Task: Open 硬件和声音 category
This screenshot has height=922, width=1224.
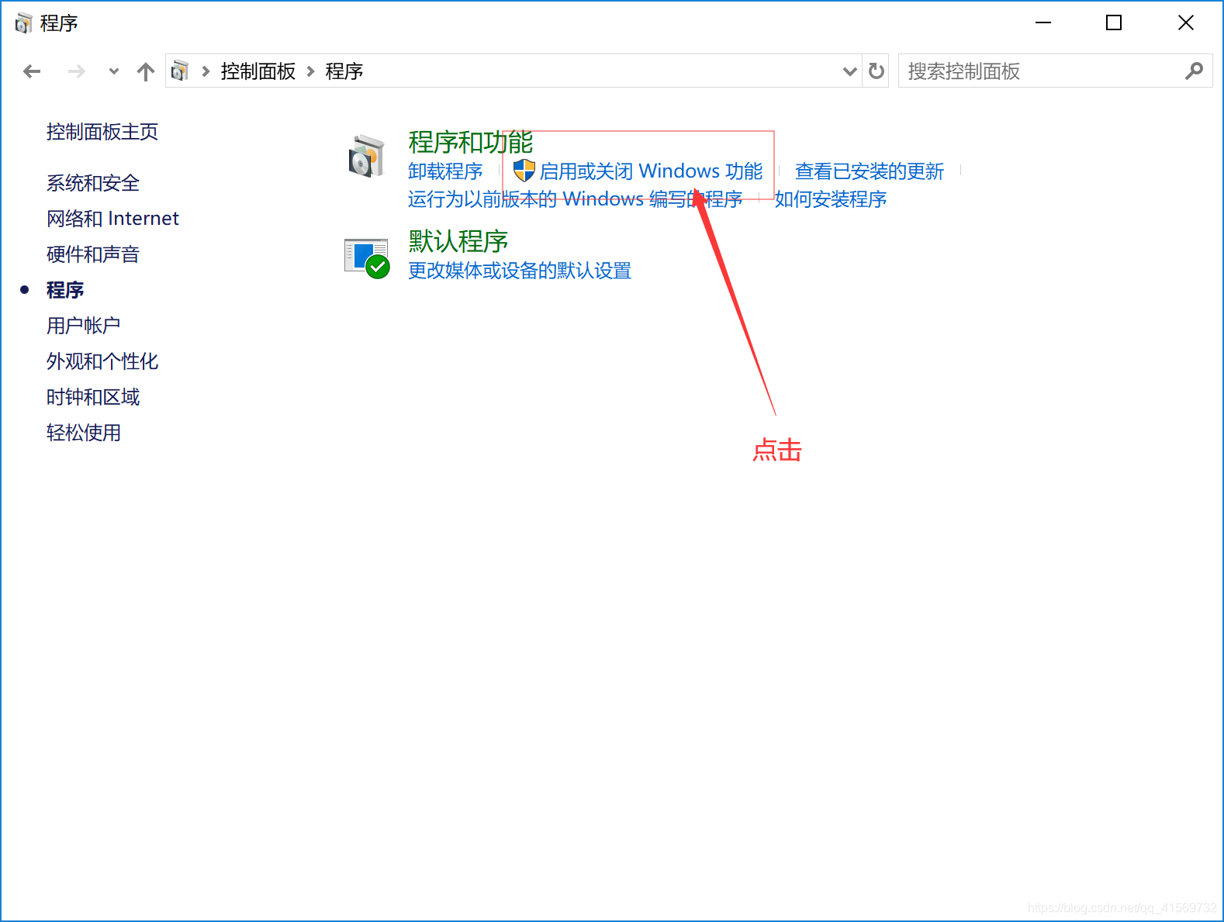Action: coord(93,254)
